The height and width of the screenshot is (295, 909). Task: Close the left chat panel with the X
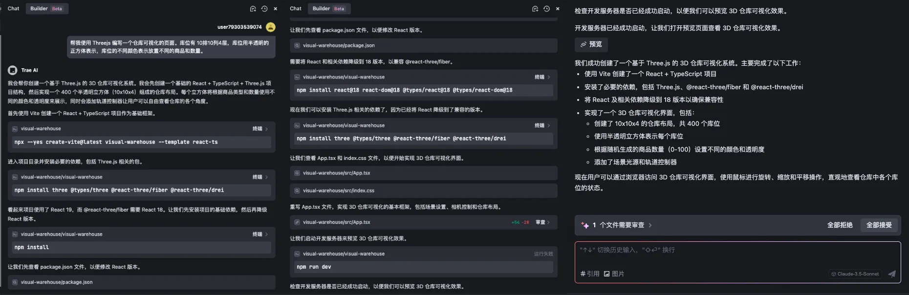point(276,9)
